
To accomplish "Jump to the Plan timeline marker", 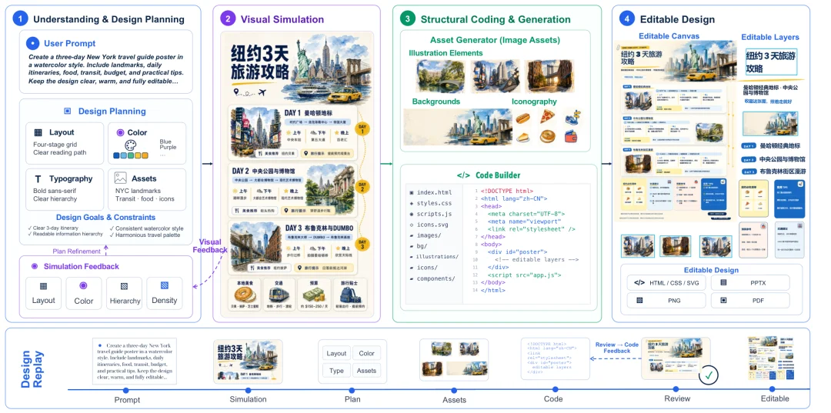I will click(352, 390).
